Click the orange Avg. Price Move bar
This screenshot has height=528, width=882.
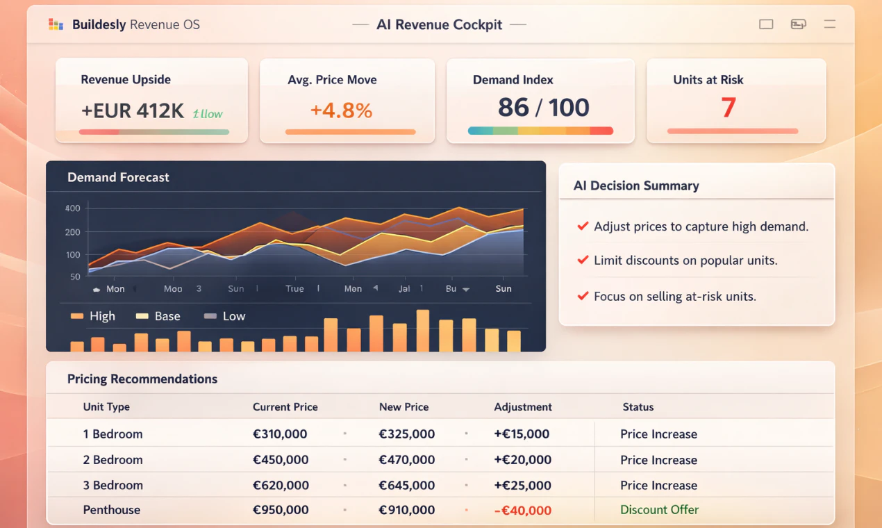point(350,131)
